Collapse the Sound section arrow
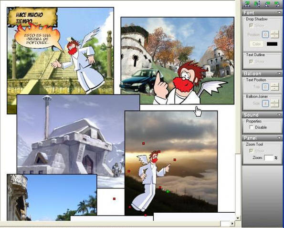This screenshot has width=284, height=228. [x=279, y=115]
